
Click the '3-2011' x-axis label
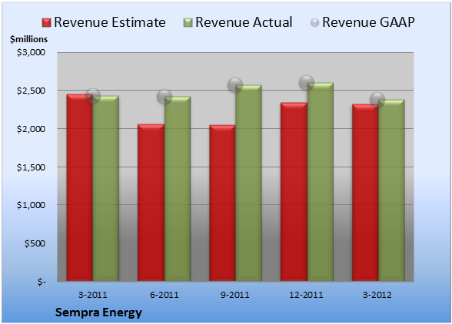coord(93,295)
